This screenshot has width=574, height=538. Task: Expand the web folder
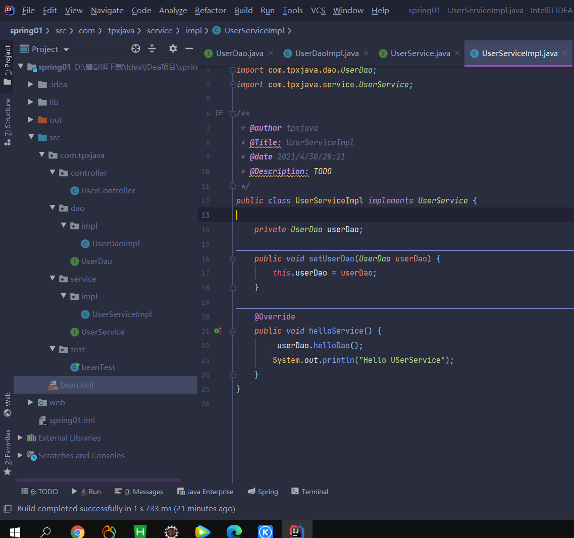(x=31, y=402)
